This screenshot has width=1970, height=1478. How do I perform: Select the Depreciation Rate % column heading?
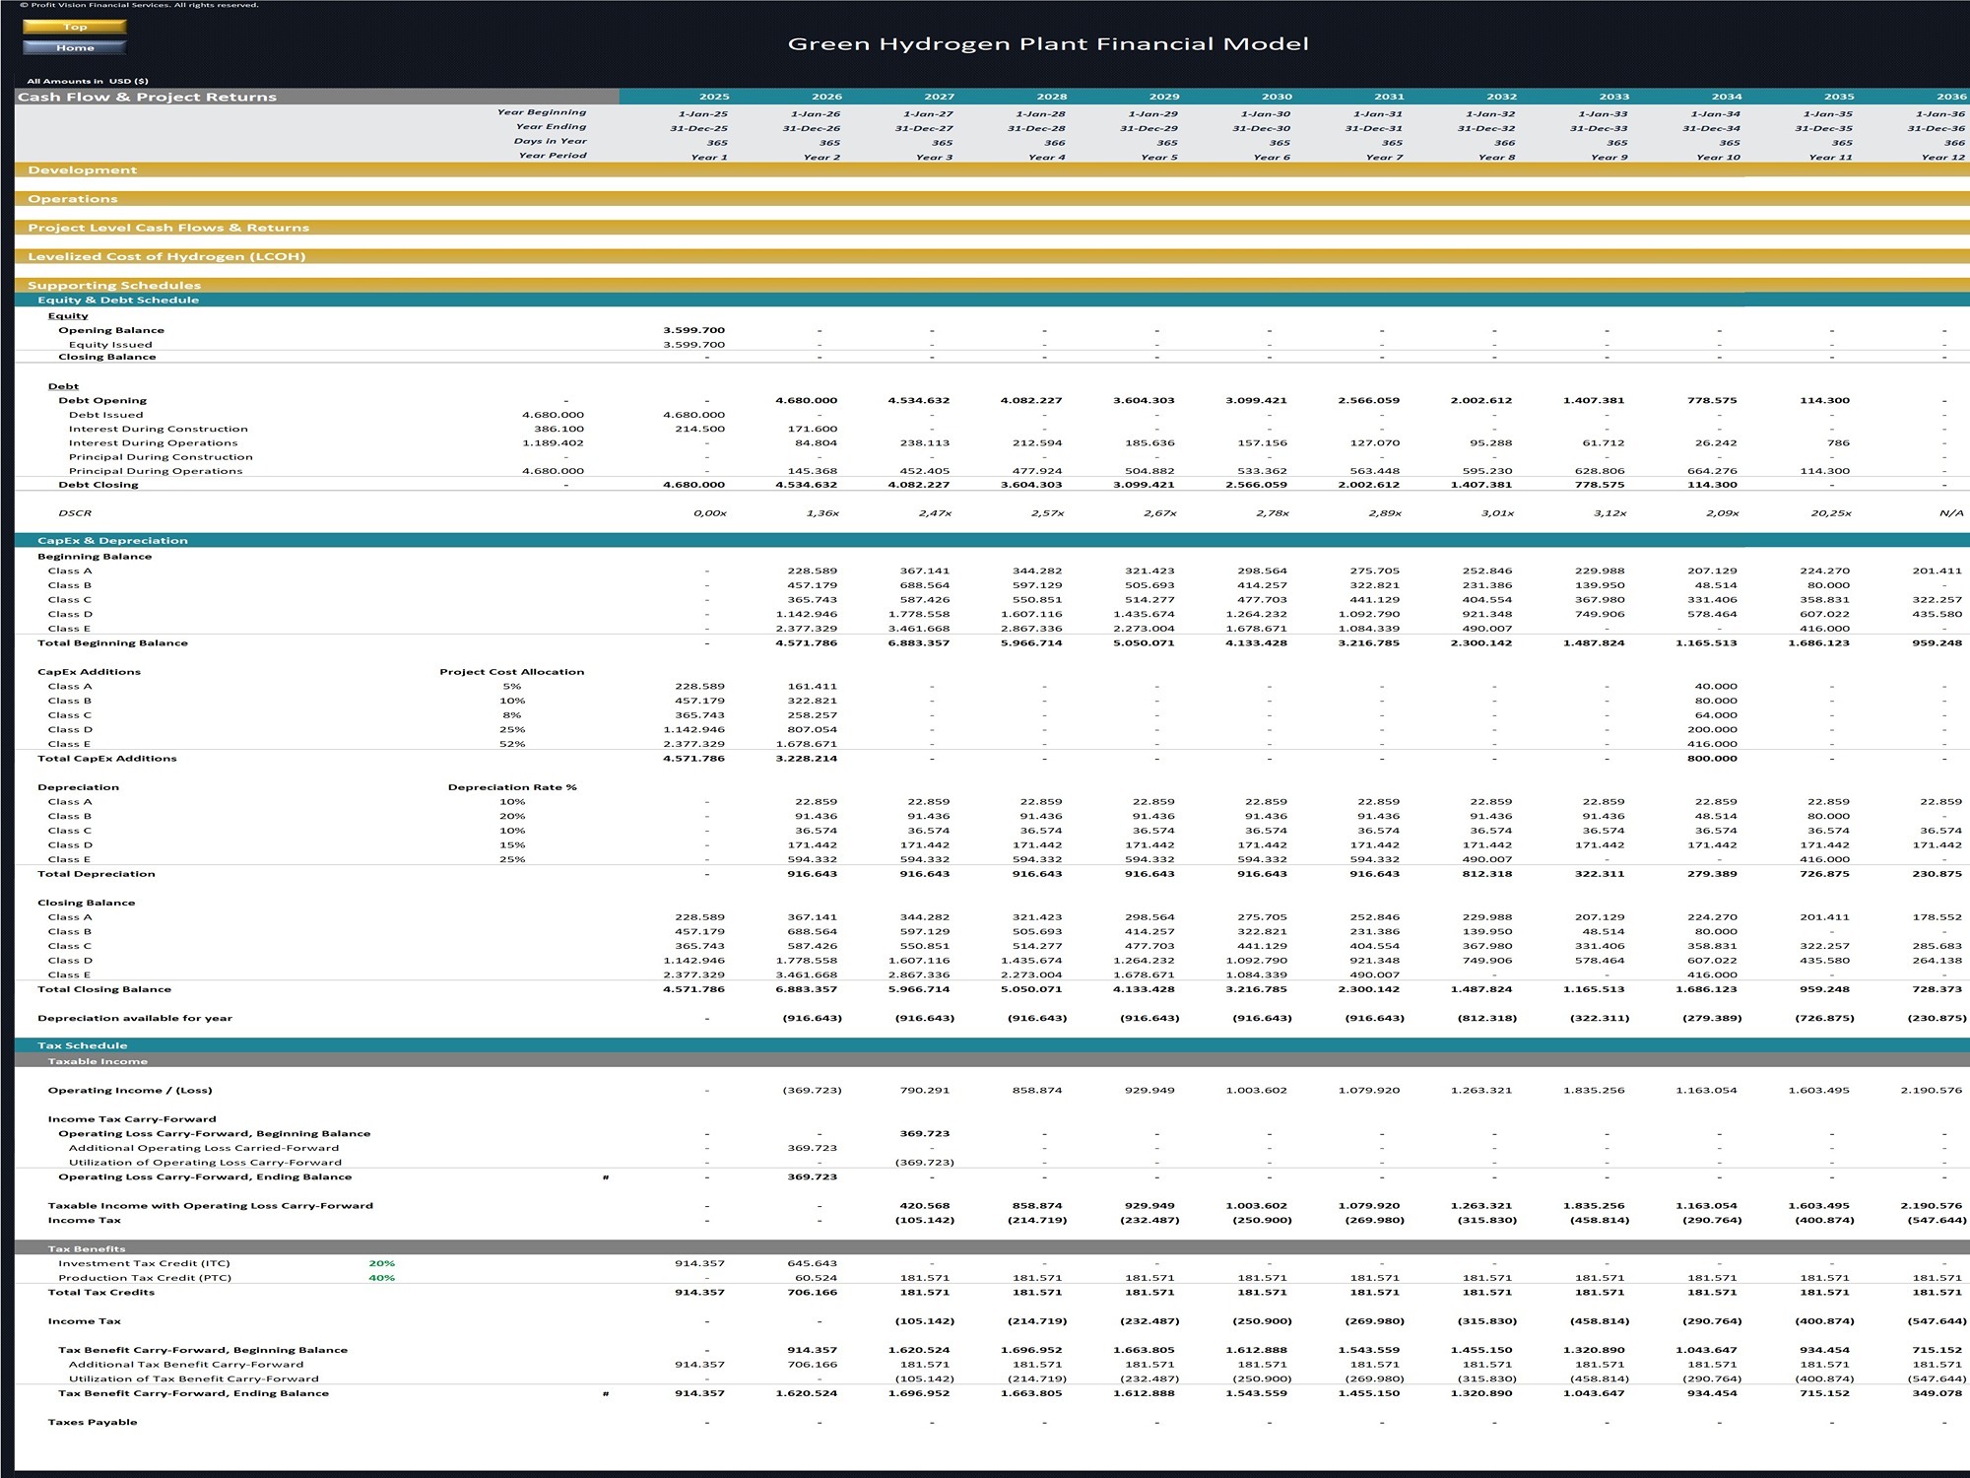pos(512,787)
